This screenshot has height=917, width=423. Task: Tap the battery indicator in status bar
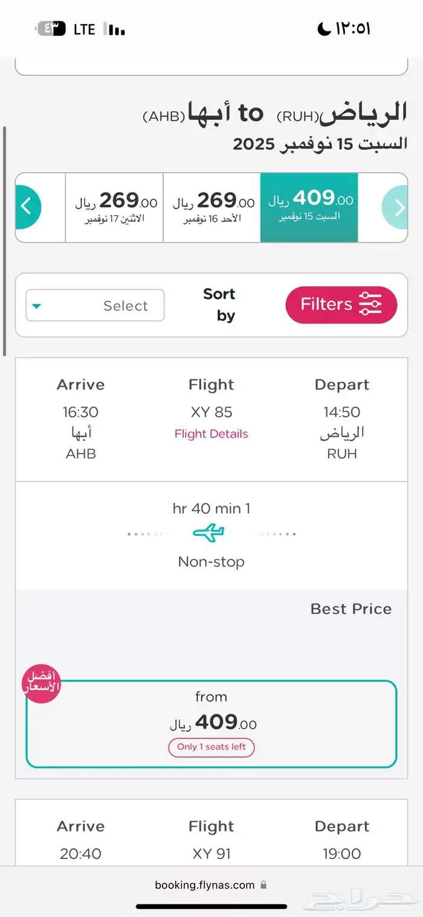pos(52,28)
